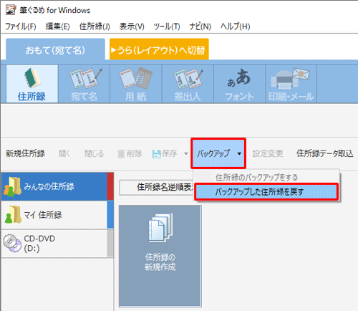Open the ツール(T) menu

(x=167, y=27)
